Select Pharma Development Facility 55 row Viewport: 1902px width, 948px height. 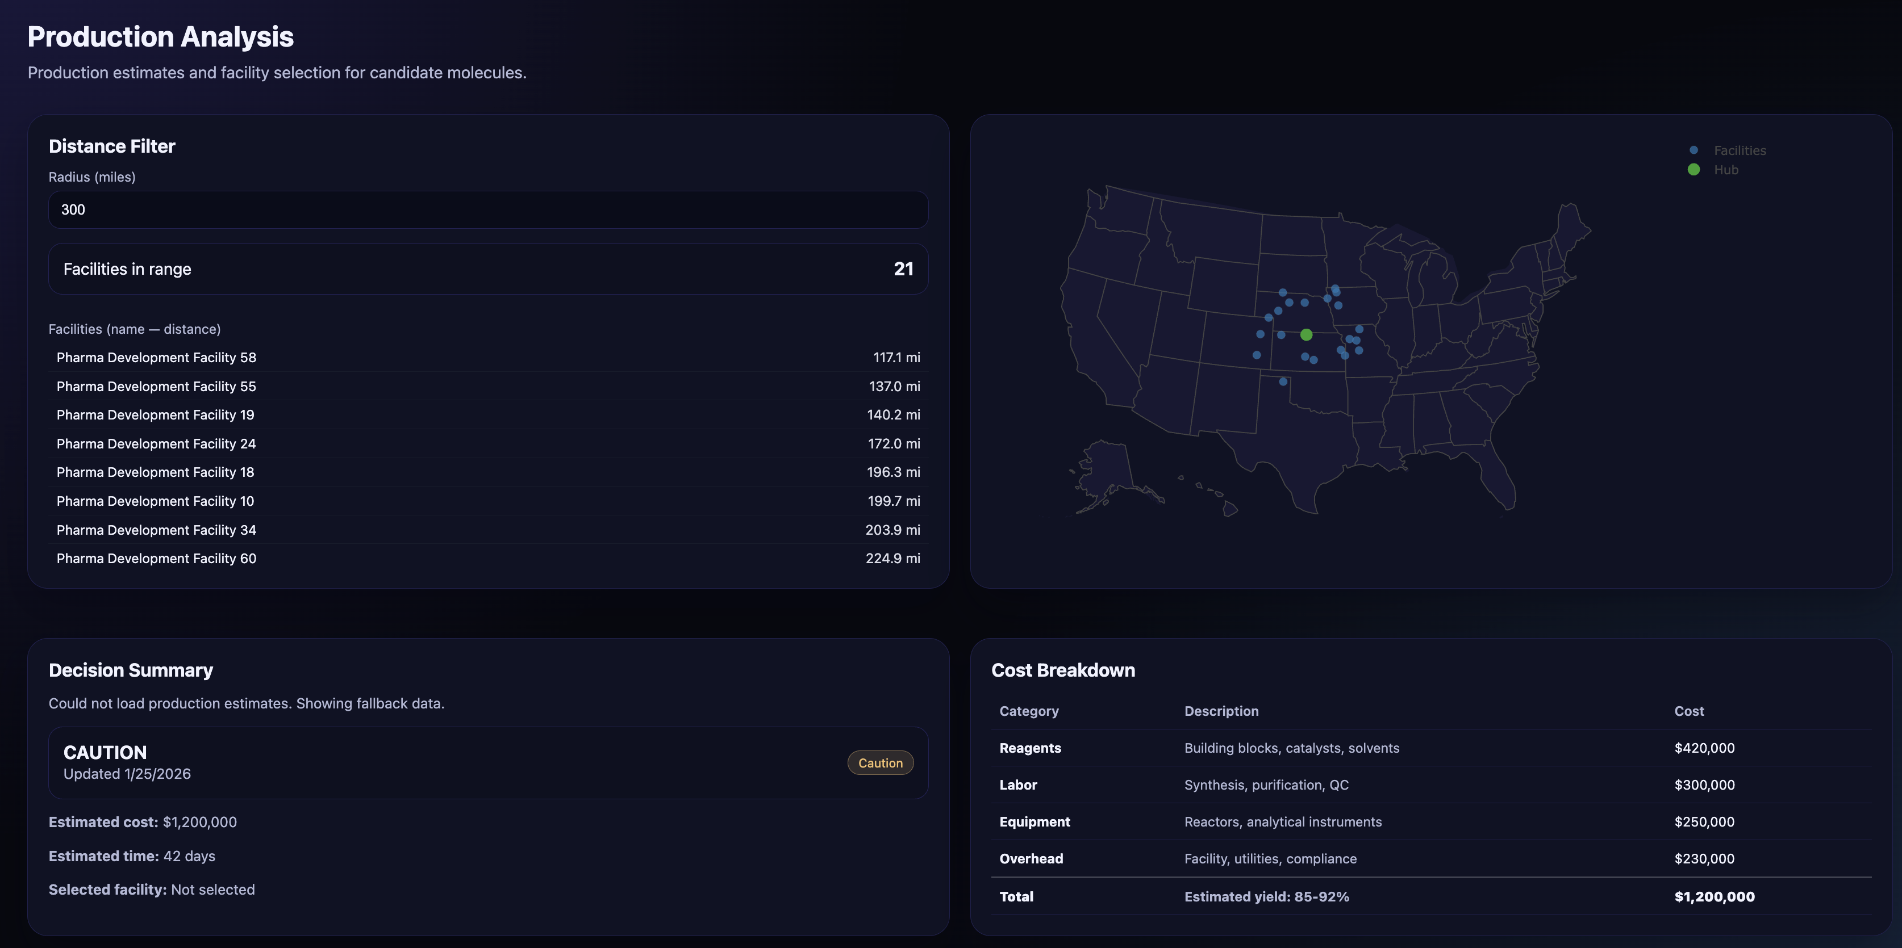157,387
